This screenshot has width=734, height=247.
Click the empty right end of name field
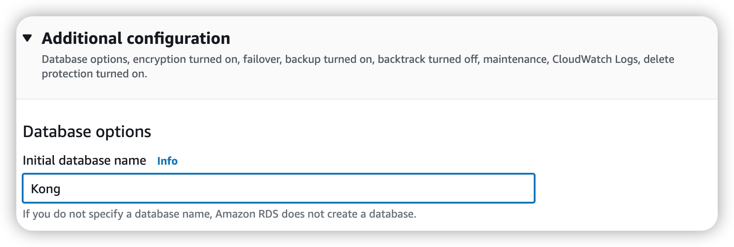coord(498,188)
